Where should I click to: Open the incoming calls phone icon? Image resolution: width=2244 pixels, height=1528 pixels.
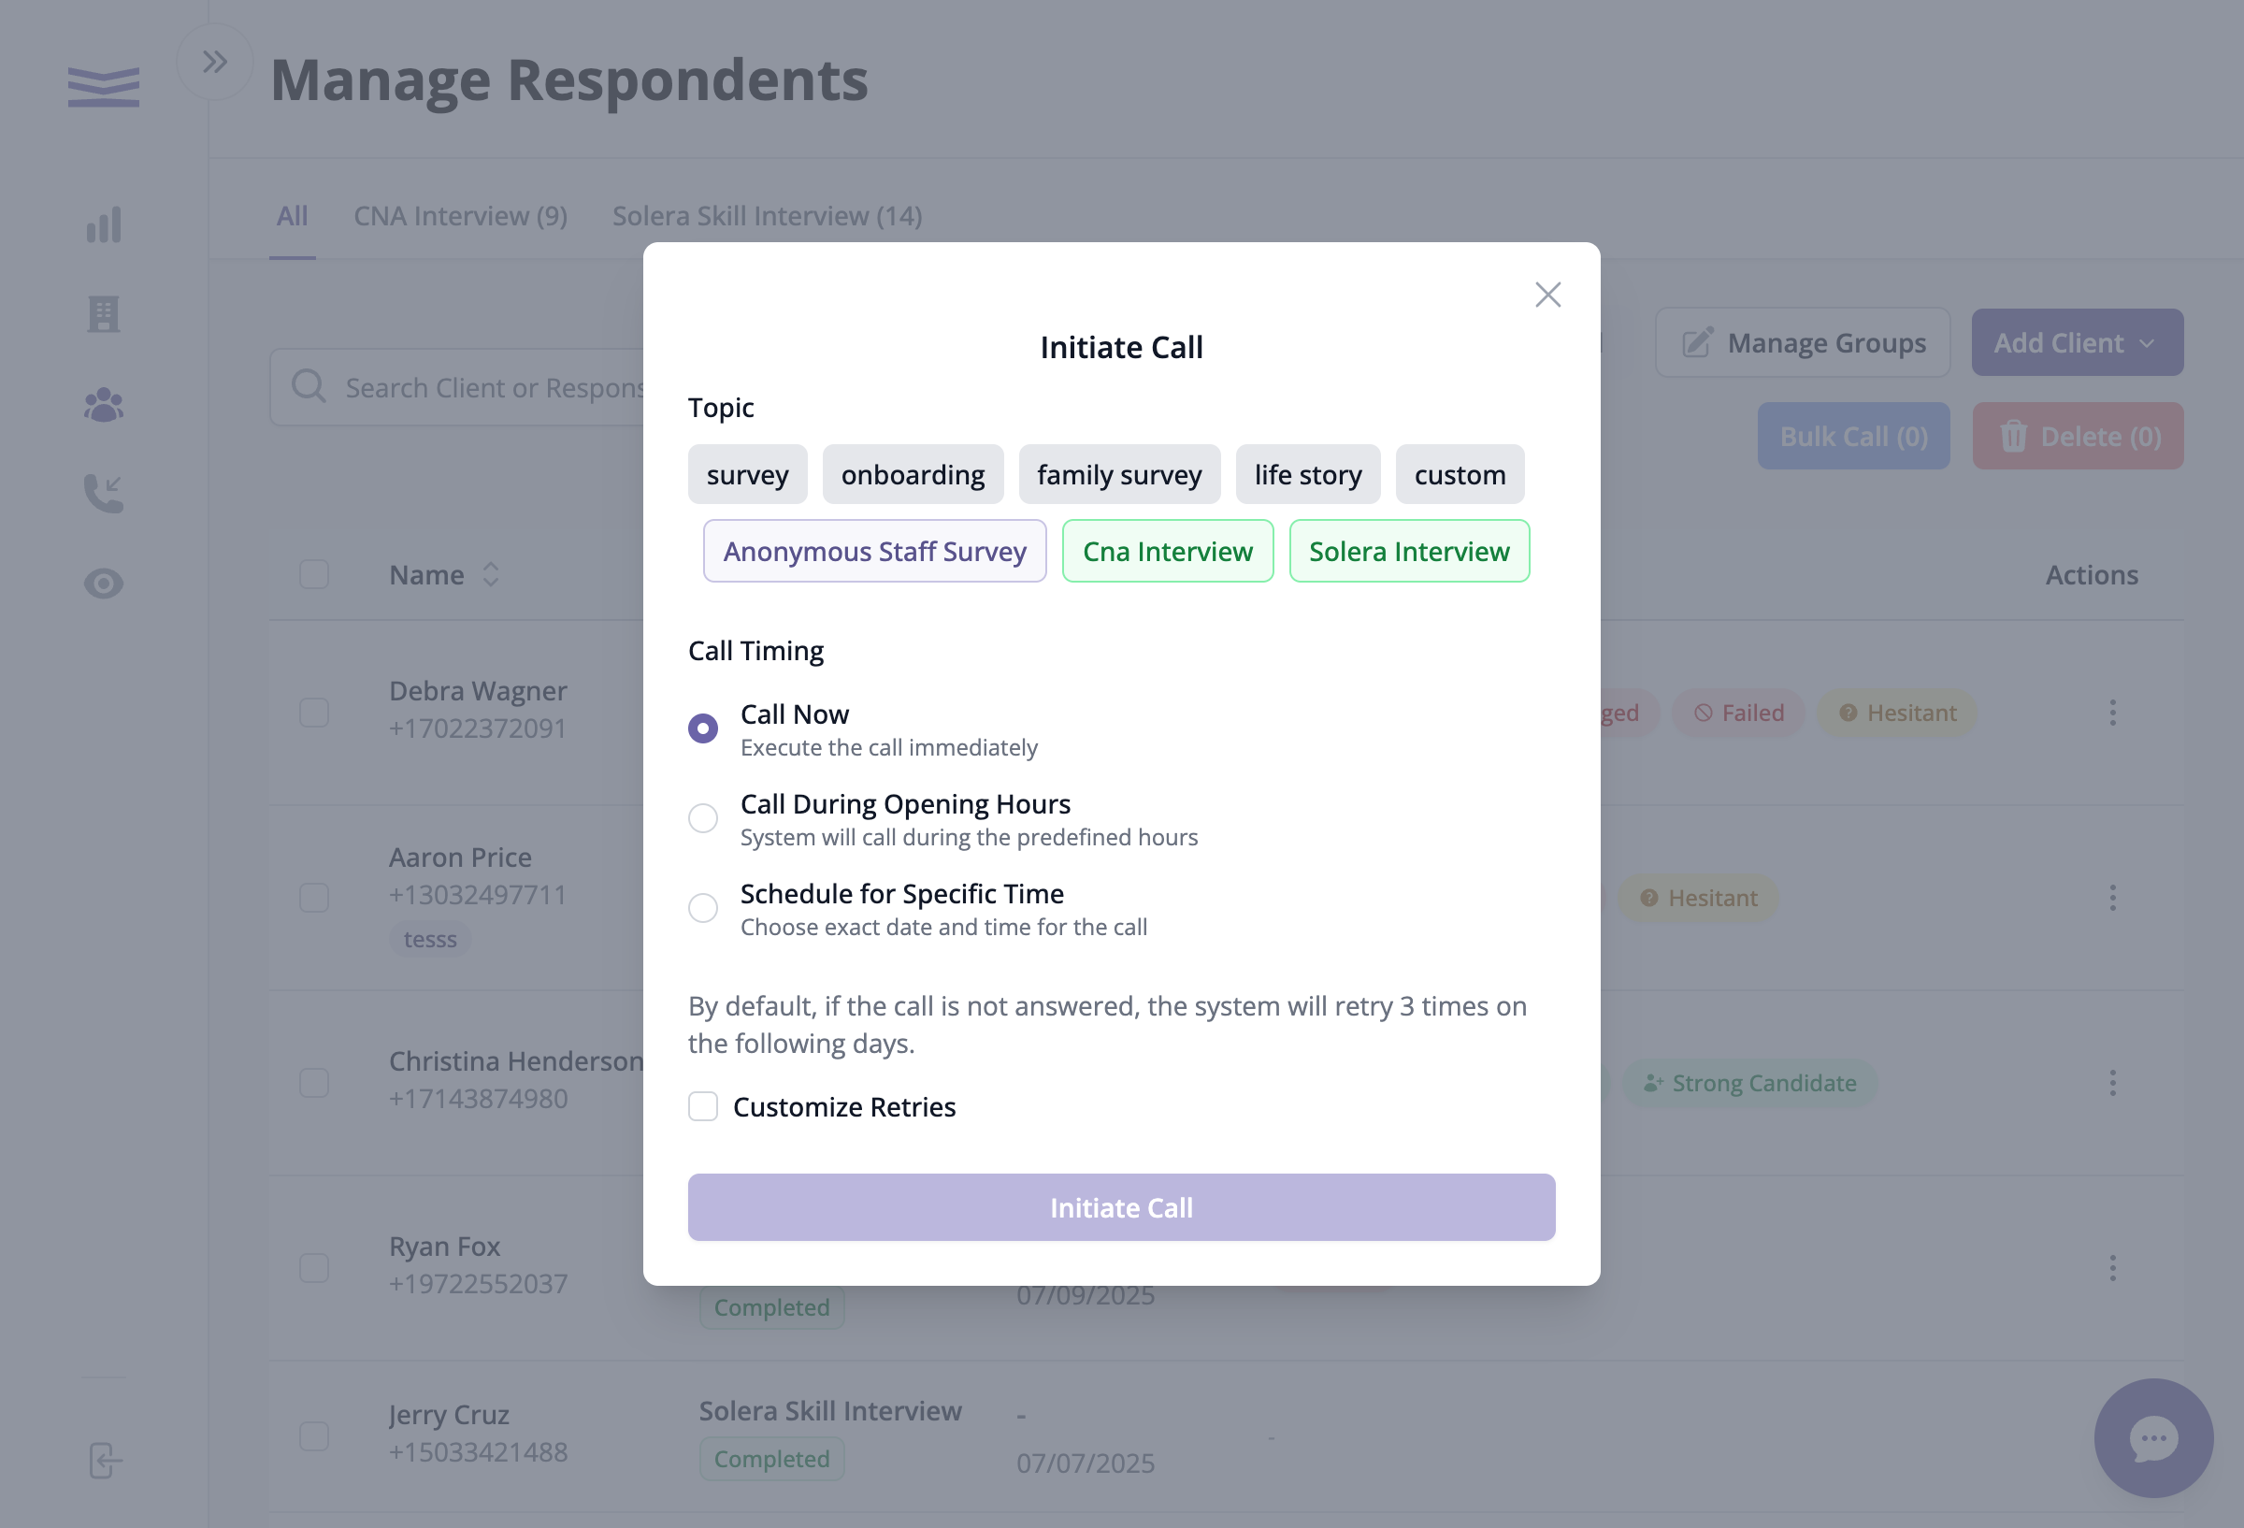(103, 494)
